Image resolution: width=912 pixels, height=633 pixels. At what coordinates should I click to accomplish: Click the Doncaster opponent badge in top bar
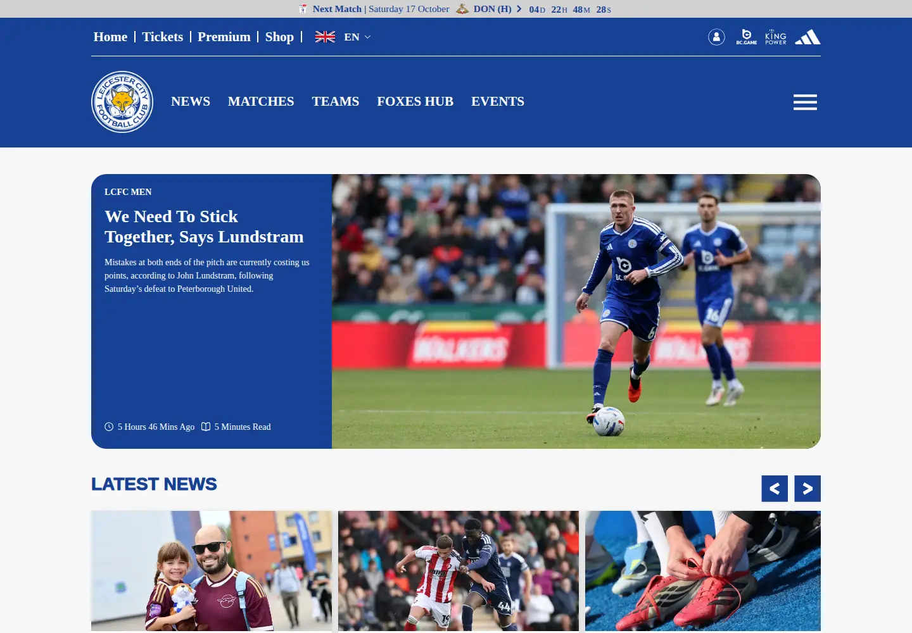pyautogui.click(x=462, y=9)
